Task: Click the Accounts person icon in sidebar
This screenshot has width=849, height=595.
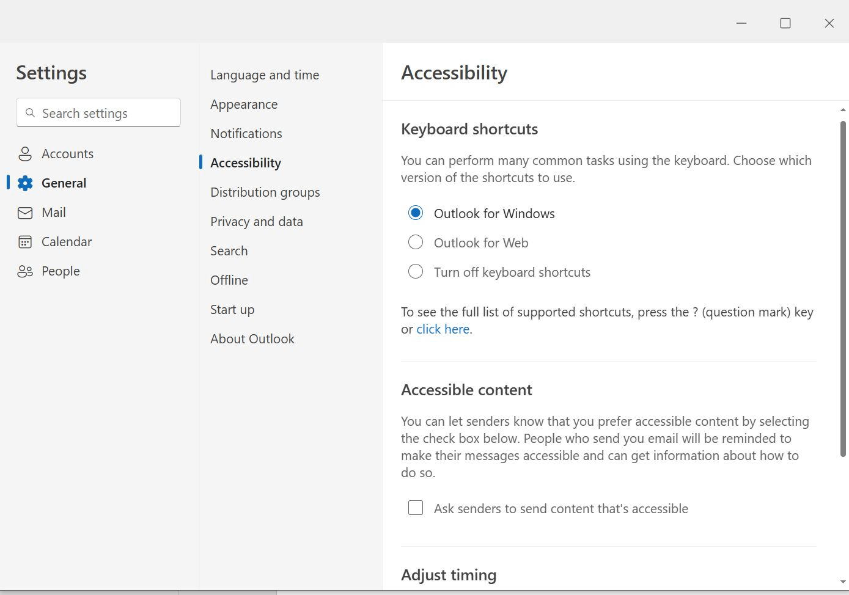Action: 25,153
